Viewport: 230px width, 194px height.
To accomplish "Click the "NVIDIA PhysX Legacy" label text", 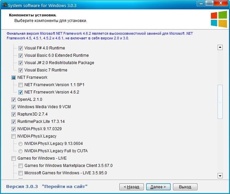I will 37,136.
